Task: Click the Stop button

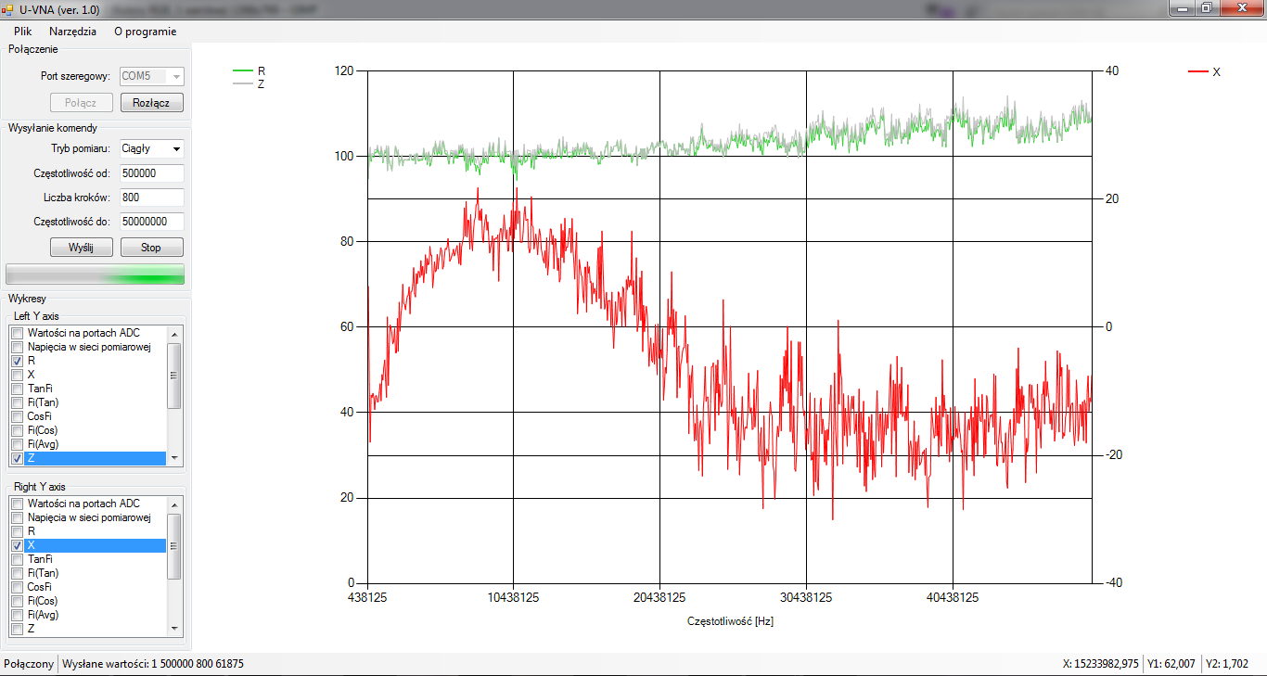Action: [x=151, y=248]
